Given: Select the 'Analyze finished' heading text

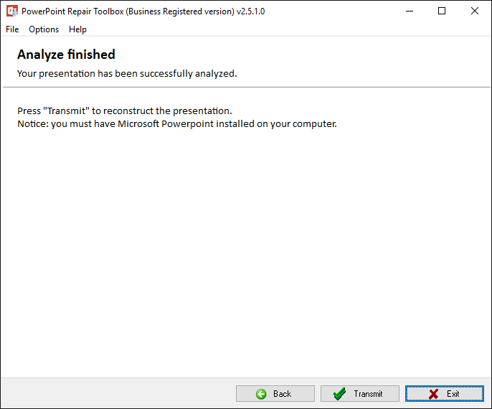Looking at the screenshot, I should pos(66,55).
